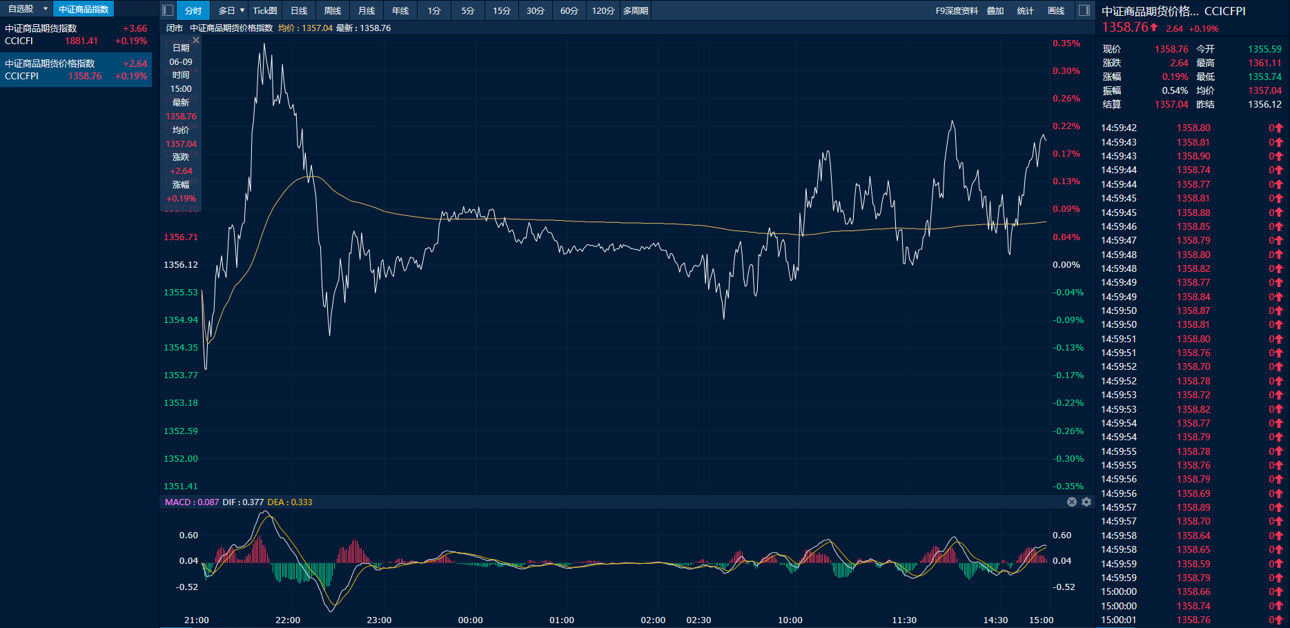Select CCICFI index in watchlist
This screenshot has width=1290, height=628.
76,35
